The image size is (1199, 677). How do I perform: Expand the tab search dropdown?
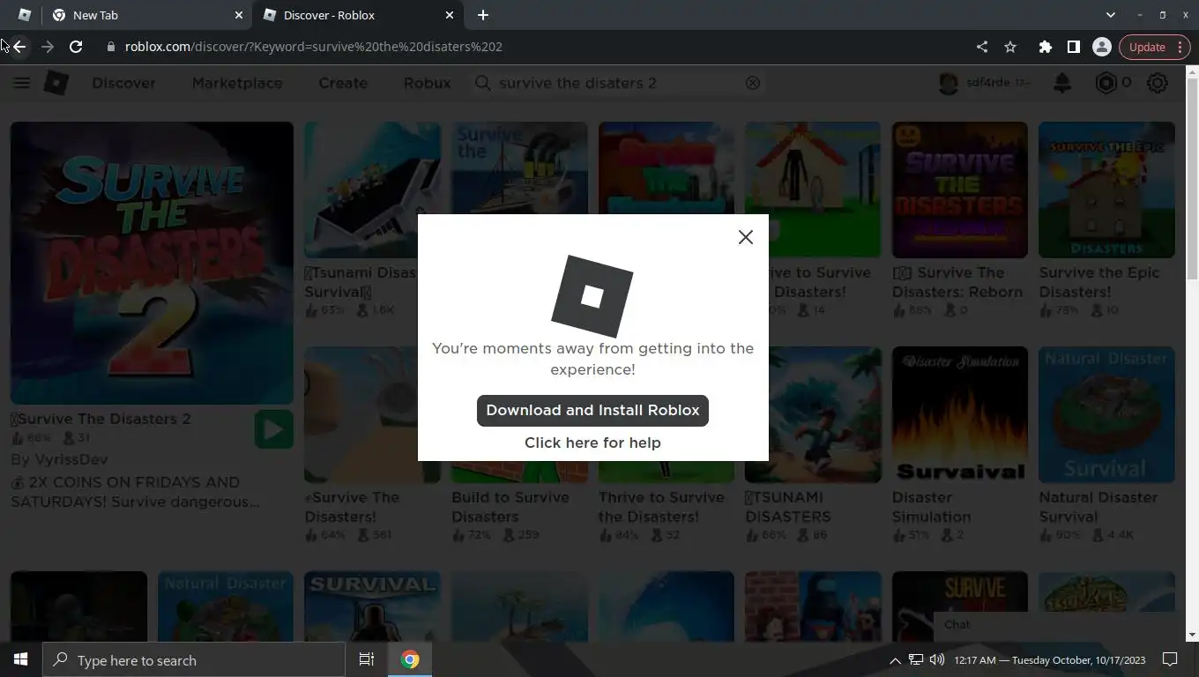(1111, 15)
